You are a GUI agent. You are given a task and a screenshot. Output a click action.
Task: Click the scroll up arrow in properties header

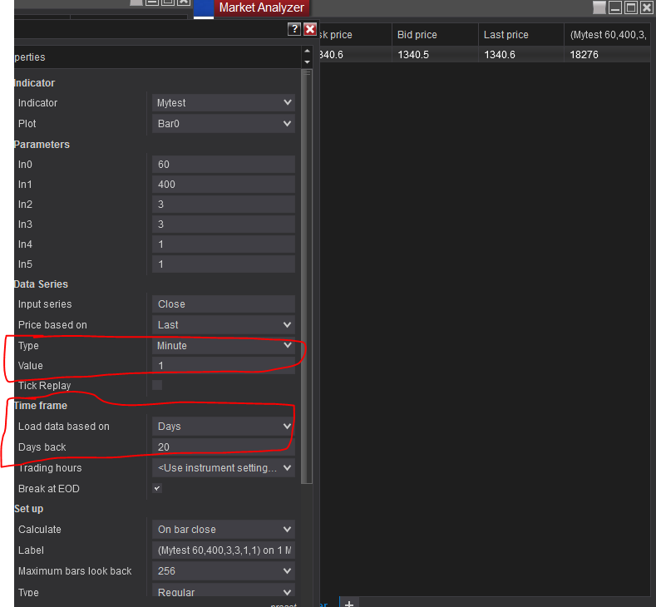(307, 51)
